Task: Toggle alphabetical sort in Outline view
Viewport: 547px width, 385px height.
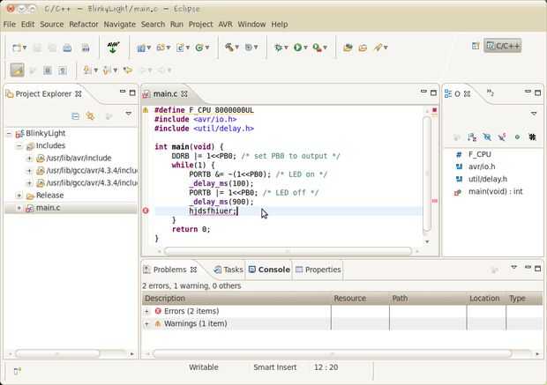Action: (x=471, y=137)
